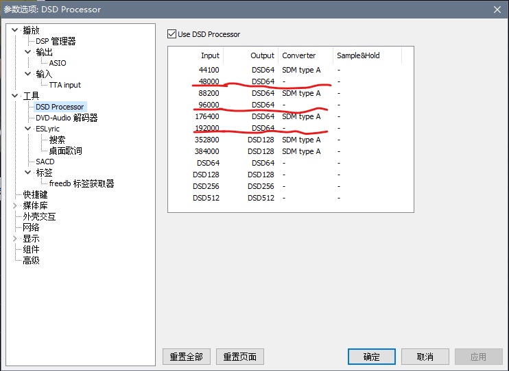Click the 重置页面 button

[x=239, y=357]
